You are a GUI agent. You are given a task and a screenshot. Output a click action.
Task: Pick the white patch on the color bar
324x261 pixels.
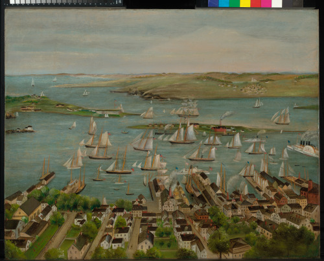tap(277, 3)
